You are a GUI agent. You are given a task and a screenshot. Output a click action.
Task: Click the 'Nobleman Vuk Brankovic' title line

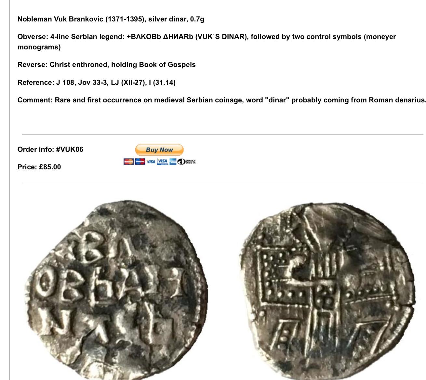click(x=111, y=19)
